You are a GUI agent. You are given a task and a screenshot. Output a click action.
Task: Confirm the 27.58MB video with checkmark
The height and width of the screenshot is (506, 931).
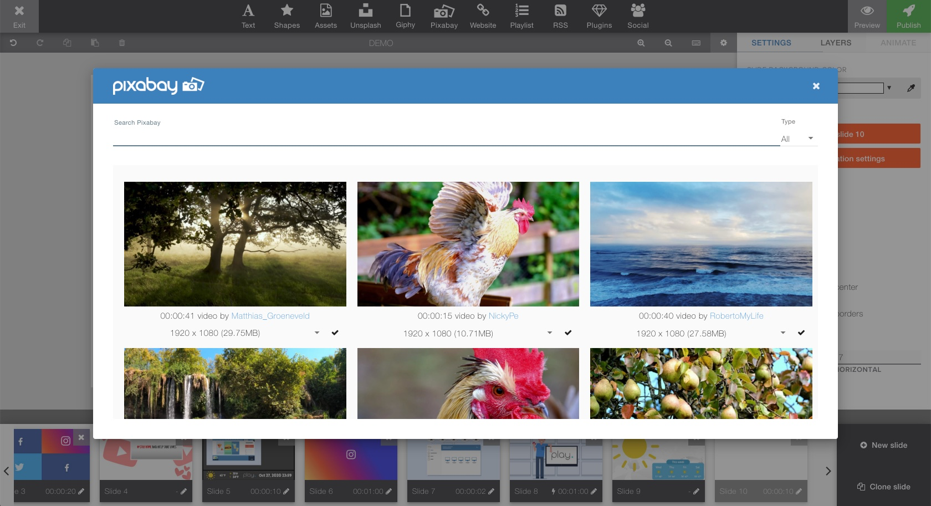click(801, 333)
